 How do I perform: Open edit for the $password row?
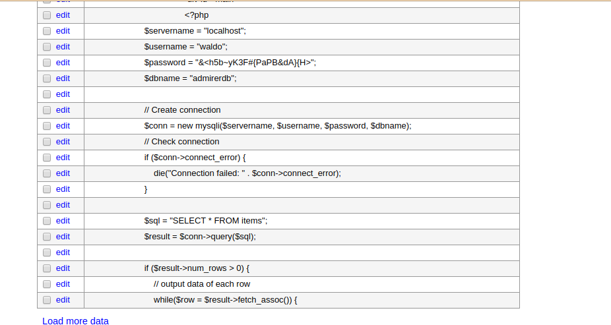63,63
